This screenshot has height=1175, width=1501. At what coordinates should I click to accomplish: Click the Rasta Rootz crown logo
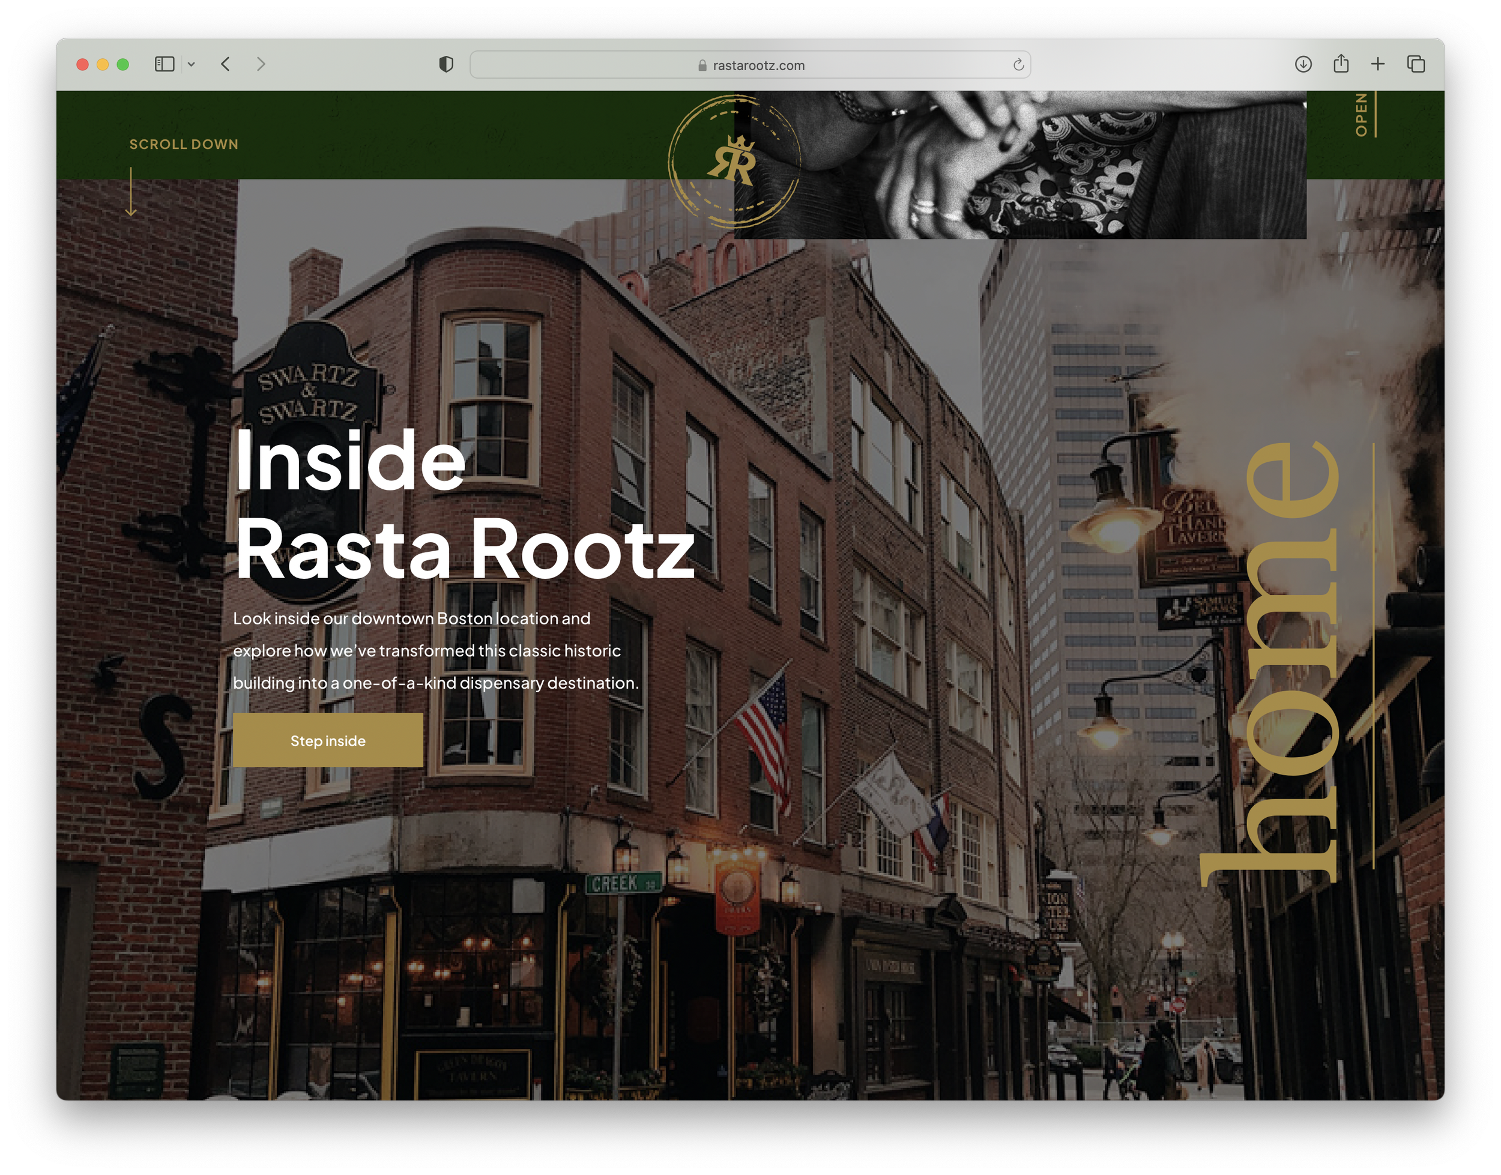click(733, 161)
